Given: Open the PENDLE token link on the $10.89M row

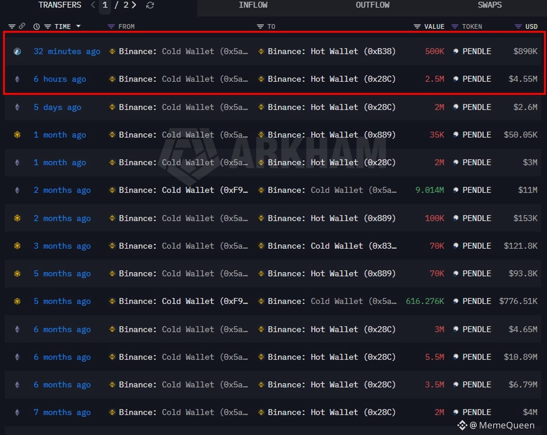Looking at the screenshot, I should point(477,357).
